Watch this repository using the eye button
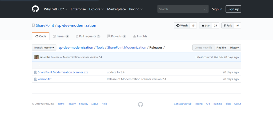Viewport: 273px width, 122px height. click(182, 25)
